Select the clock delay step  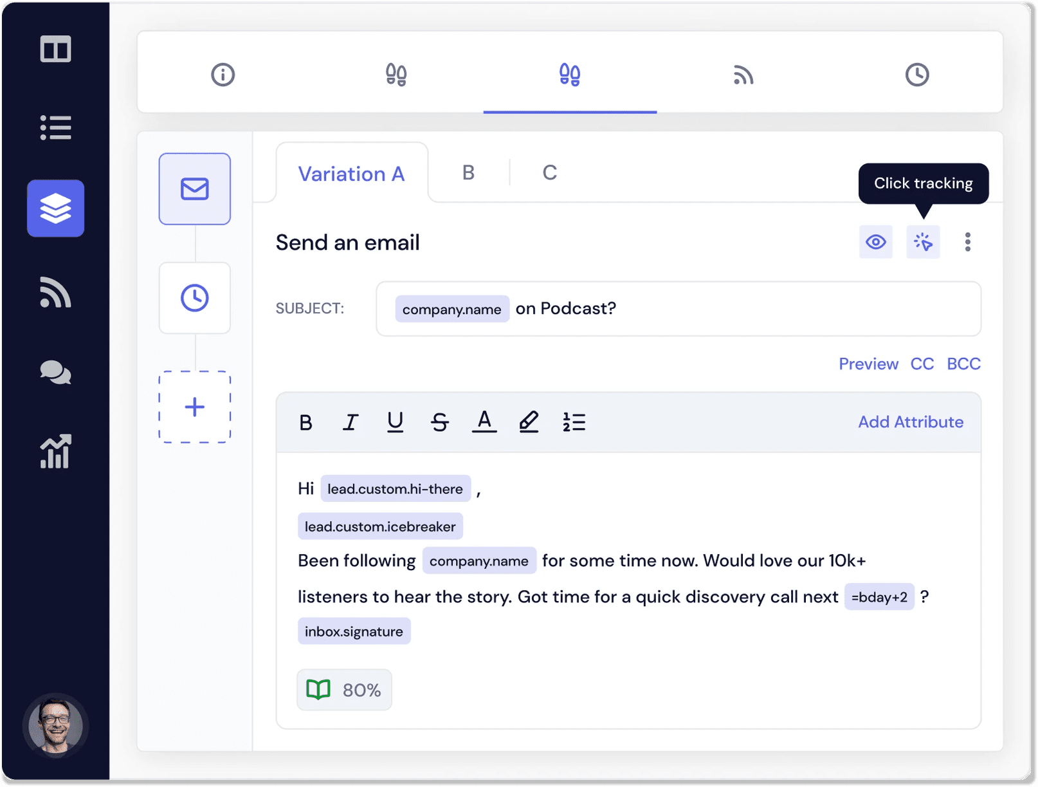(x=195, y=298)
